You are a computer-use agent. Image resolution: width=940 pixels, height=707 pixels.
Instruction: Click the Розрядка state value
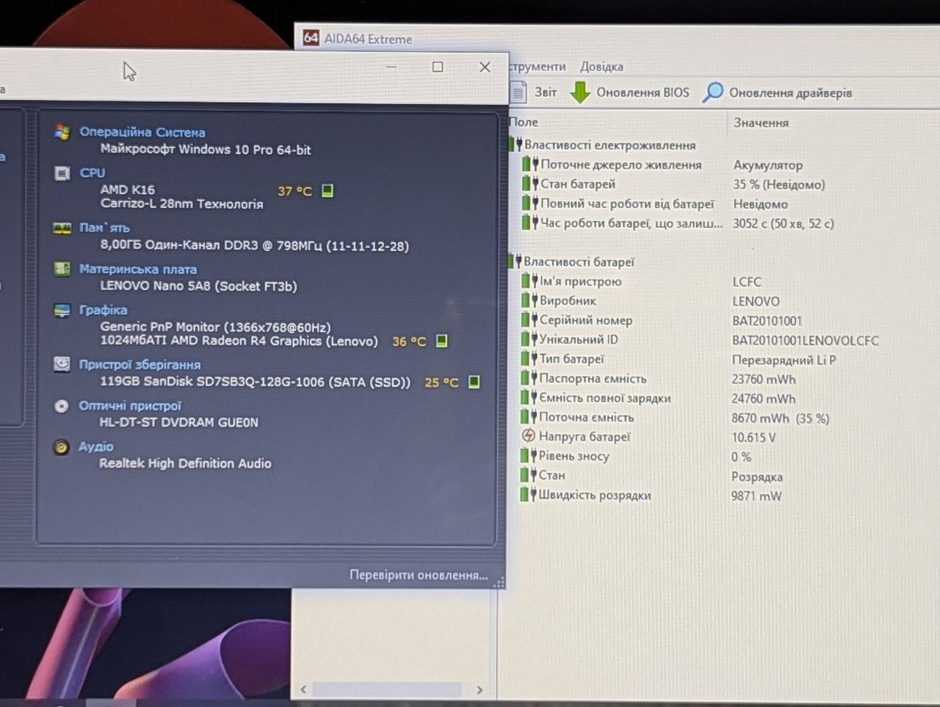coord(756,476)
